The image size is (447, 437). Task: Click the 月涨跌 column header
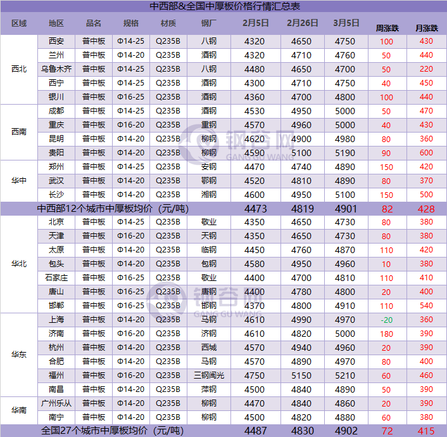[426, 28]
